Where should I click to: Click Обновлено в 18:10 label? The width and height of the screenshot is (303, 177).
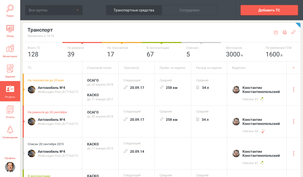click(x=41, y=36)
